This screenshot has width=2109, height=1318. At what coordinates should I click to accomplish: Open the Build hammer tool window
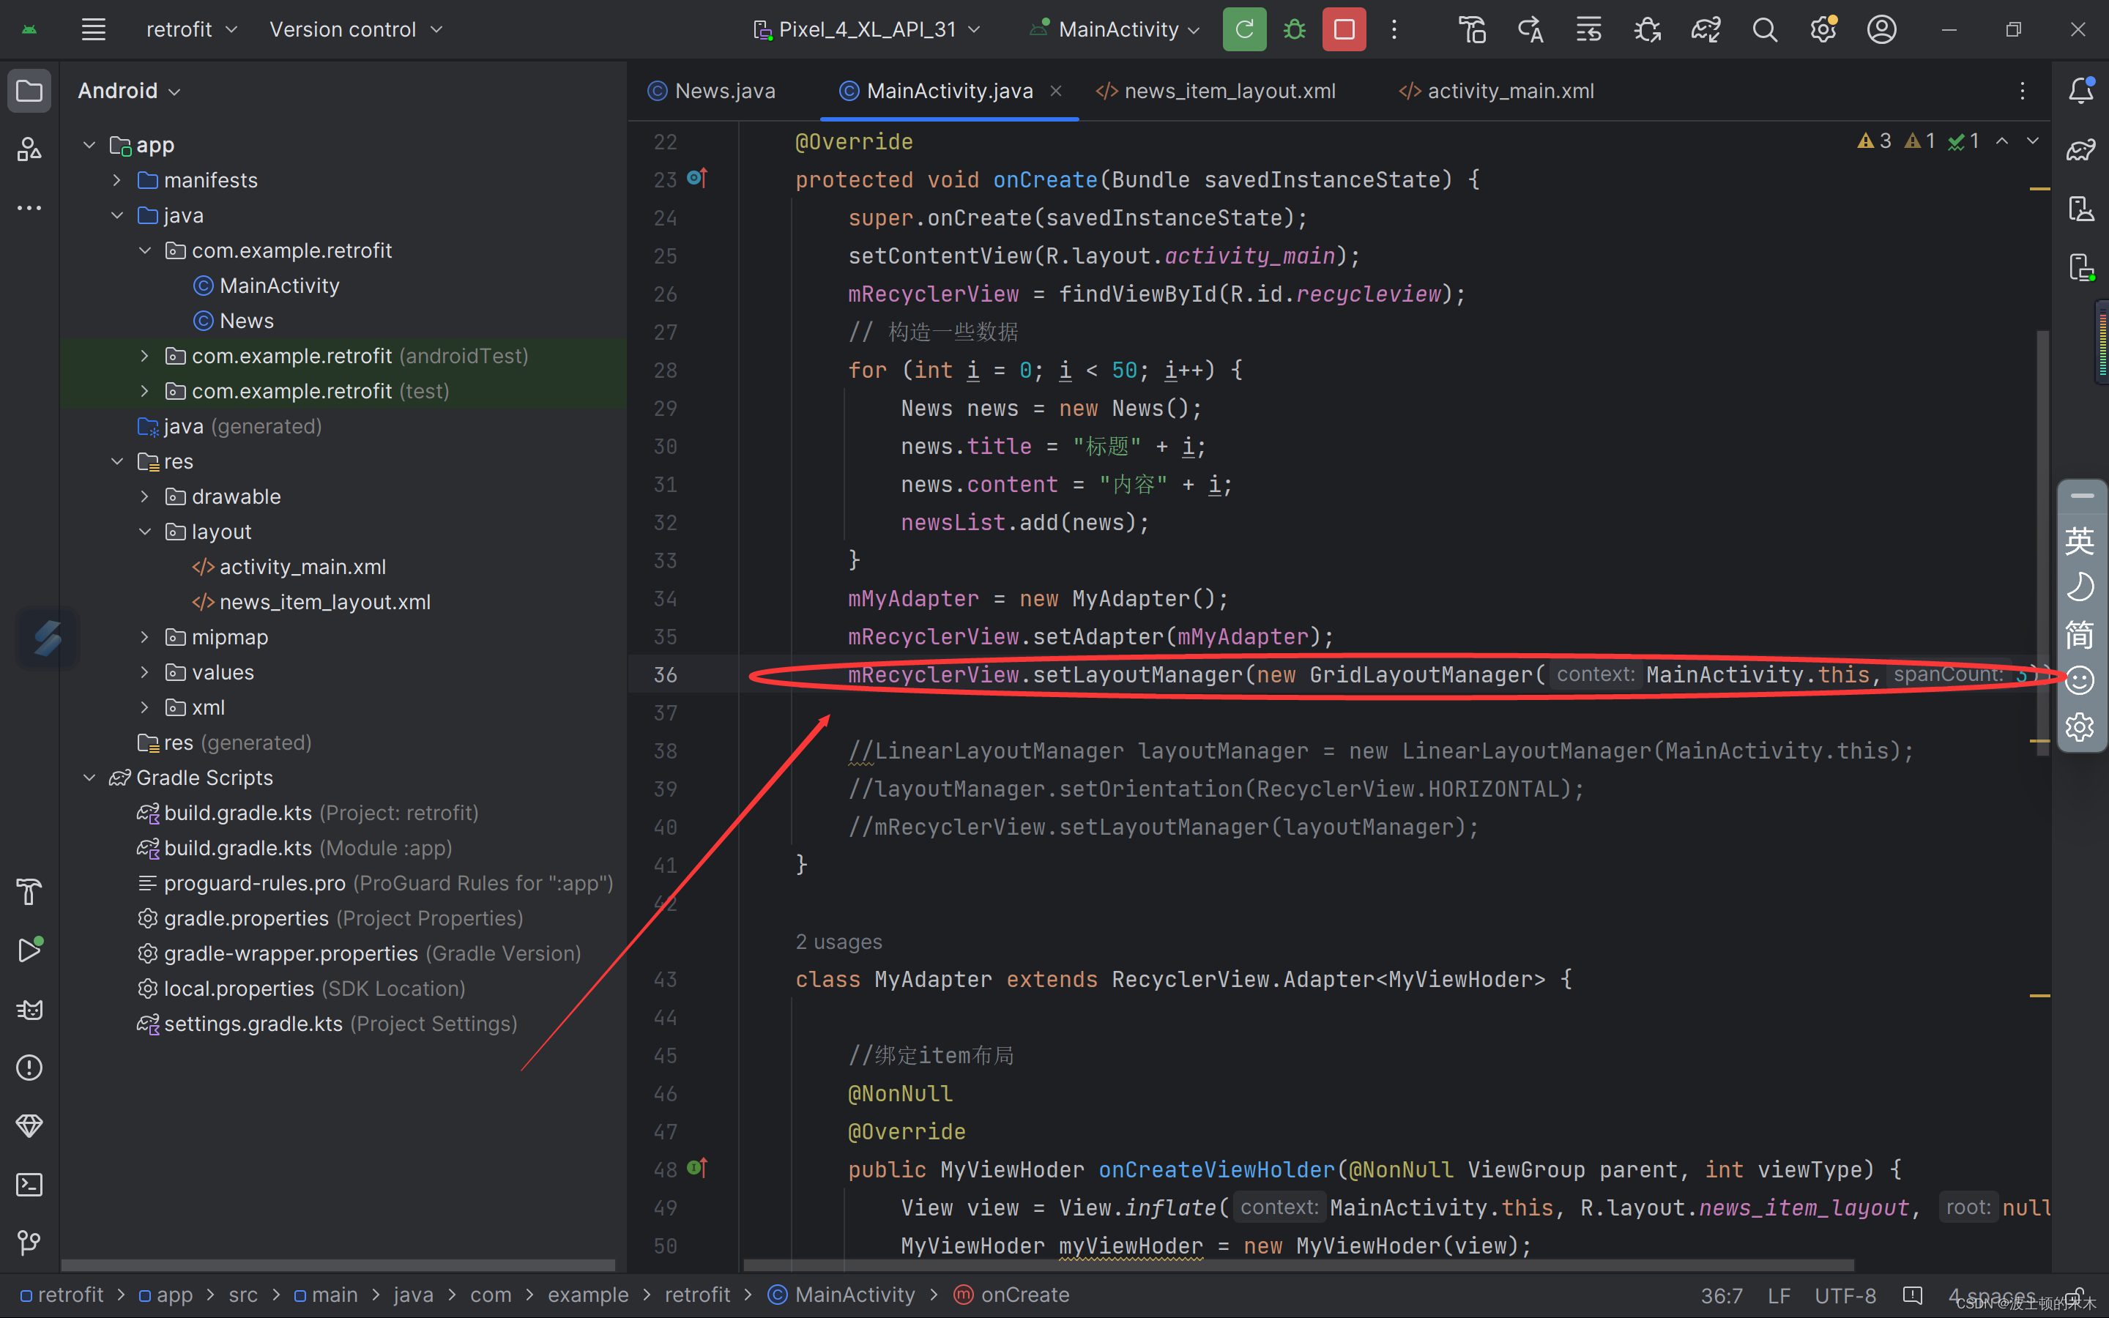coord(29,892)
